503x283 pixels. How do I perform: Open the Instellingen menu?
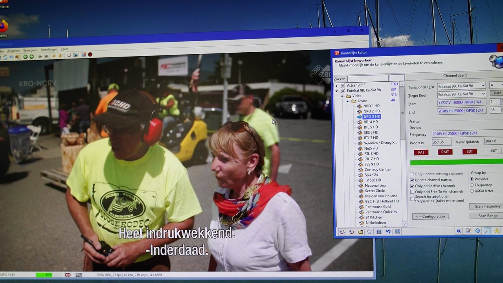49,50
